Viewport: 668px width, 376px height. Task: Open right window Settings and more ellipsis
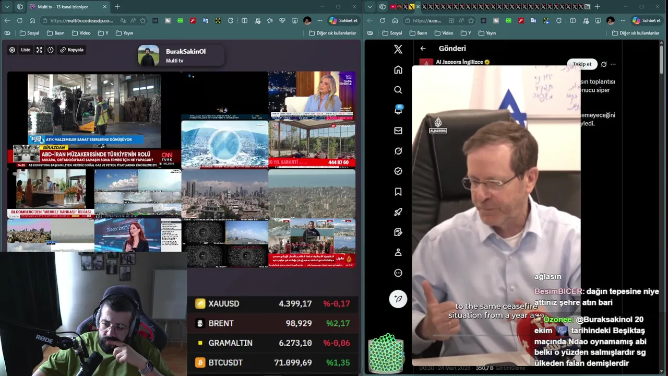(623, 20)
